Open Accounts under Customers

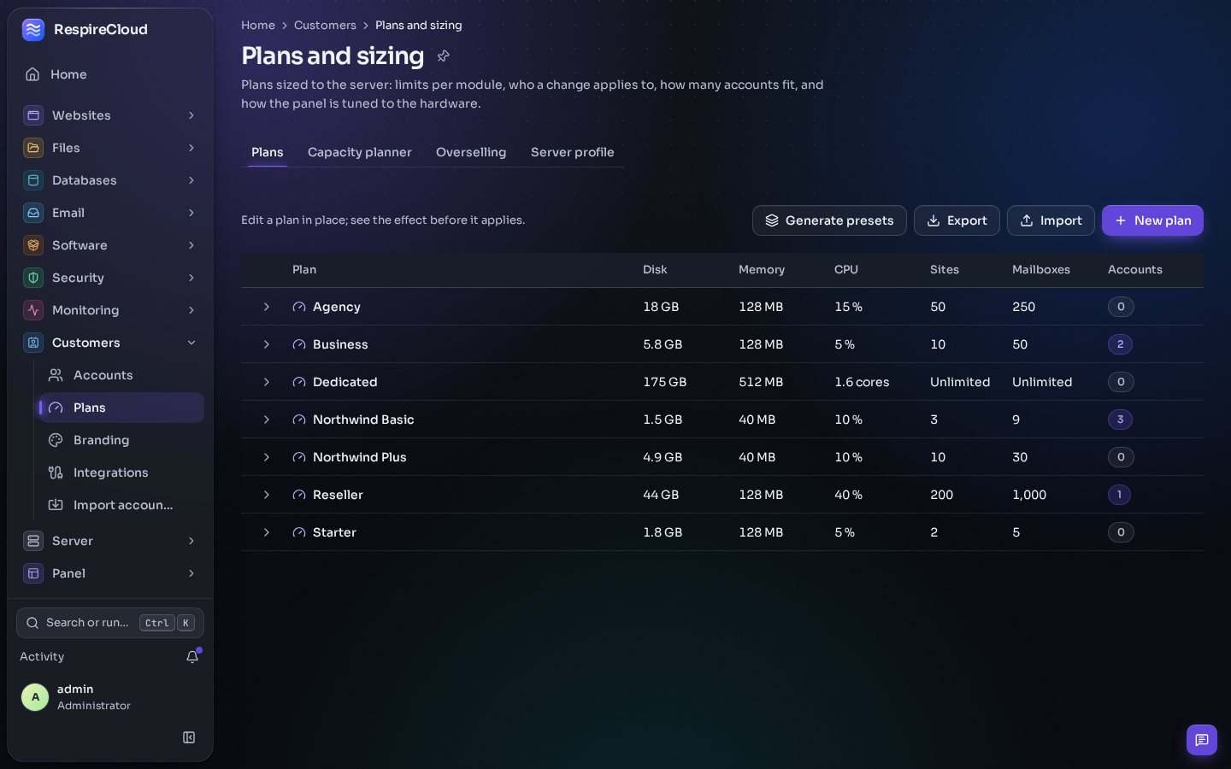coord(121,375)
